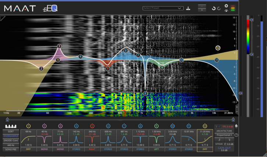Click band 11 power icon
Viewport: 267px width, 157px height.
[189, 126]
